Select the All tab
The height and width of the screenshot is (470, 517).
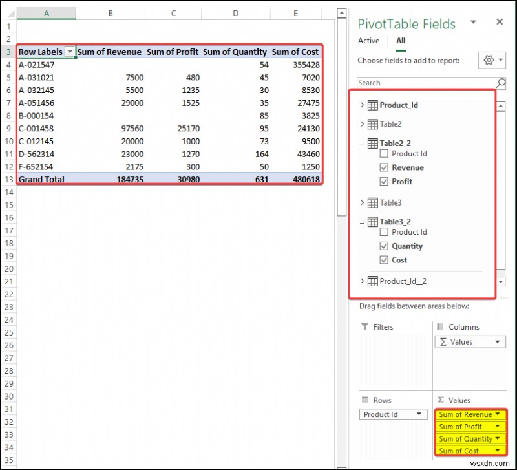[x=401, y=40]
